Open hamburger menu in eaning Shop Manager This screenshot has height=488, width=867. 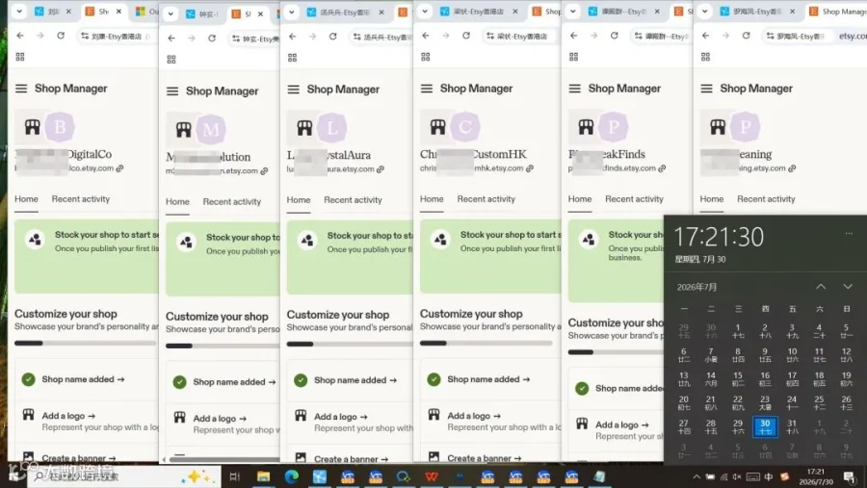[x=706, y=89]
